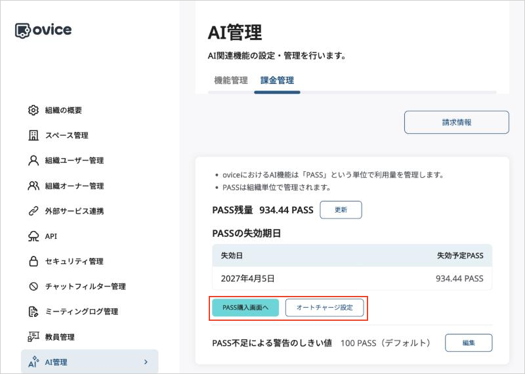The width and height of the screenshot is (525, 374).
Task: Click the AI管理 page heading
Action: 235,32
